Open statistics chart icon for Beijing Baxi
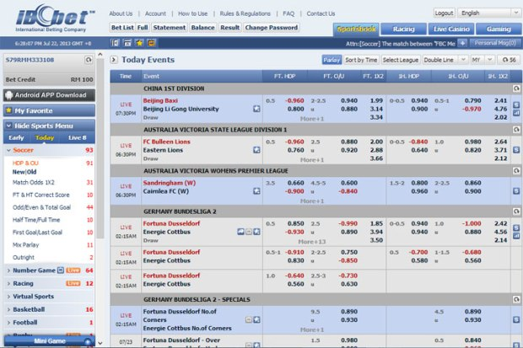This screenshot has height=348, width=523. 516,113
